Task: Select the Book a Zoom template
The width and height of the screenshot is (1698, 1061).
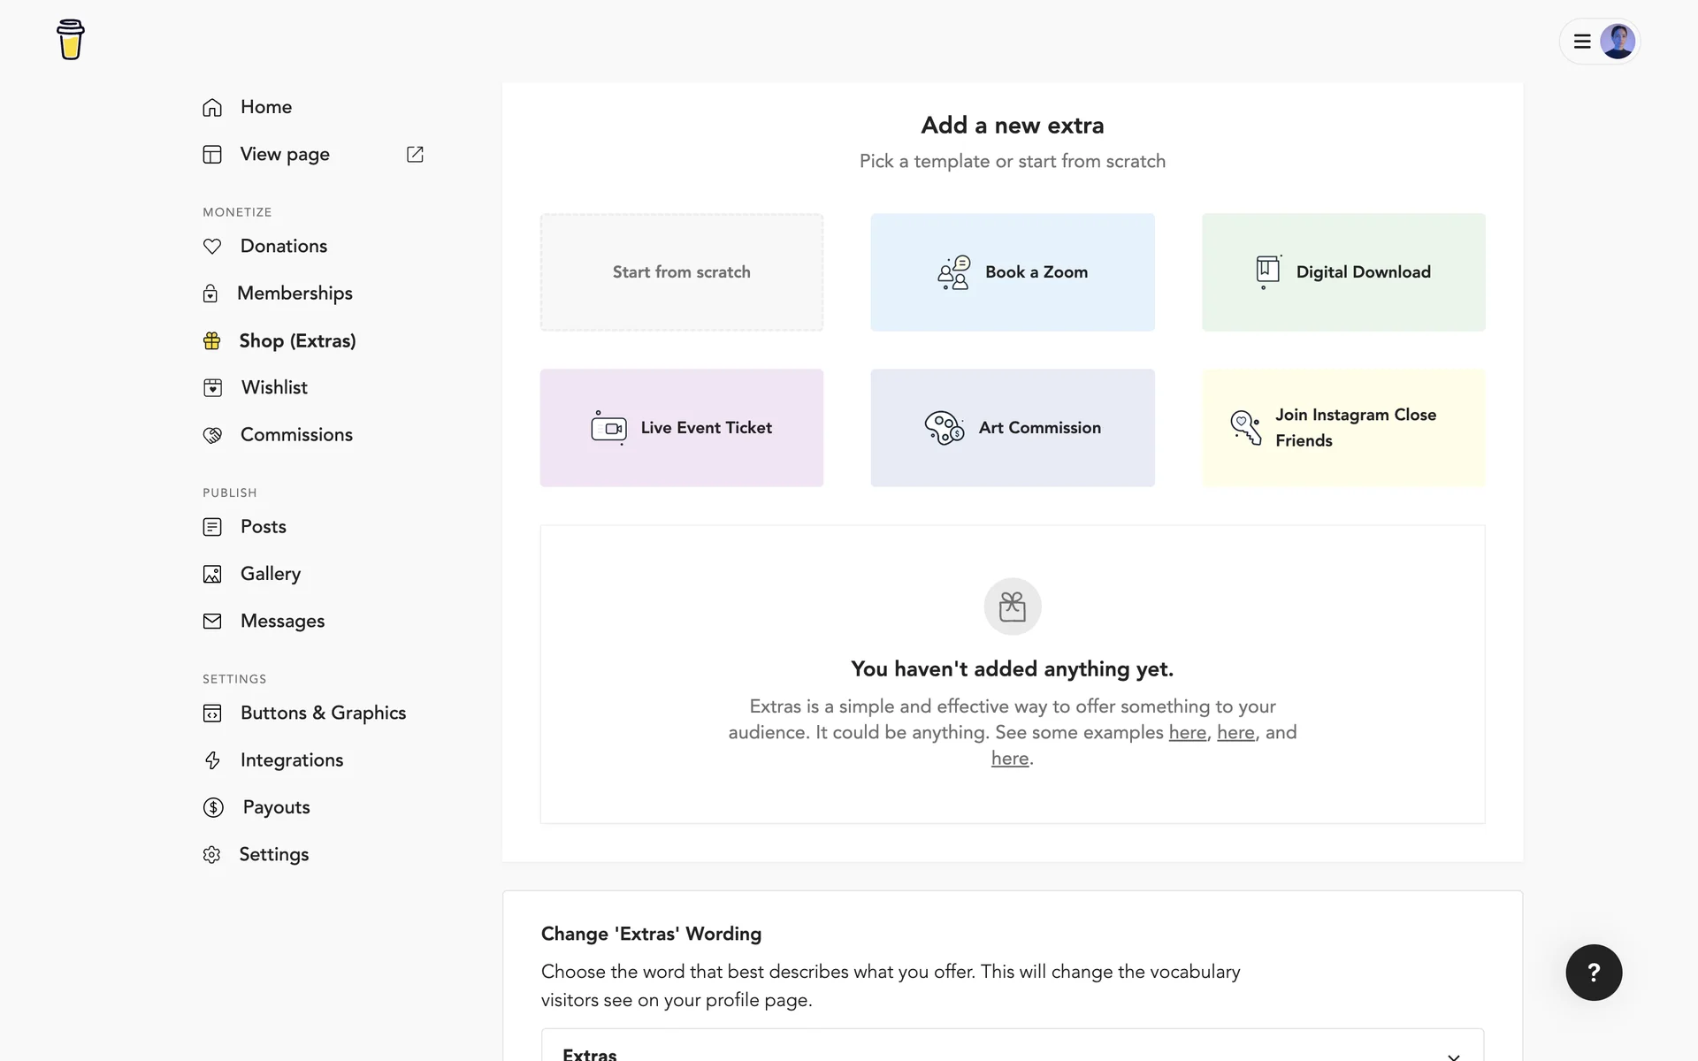Action: (1012, 272)
